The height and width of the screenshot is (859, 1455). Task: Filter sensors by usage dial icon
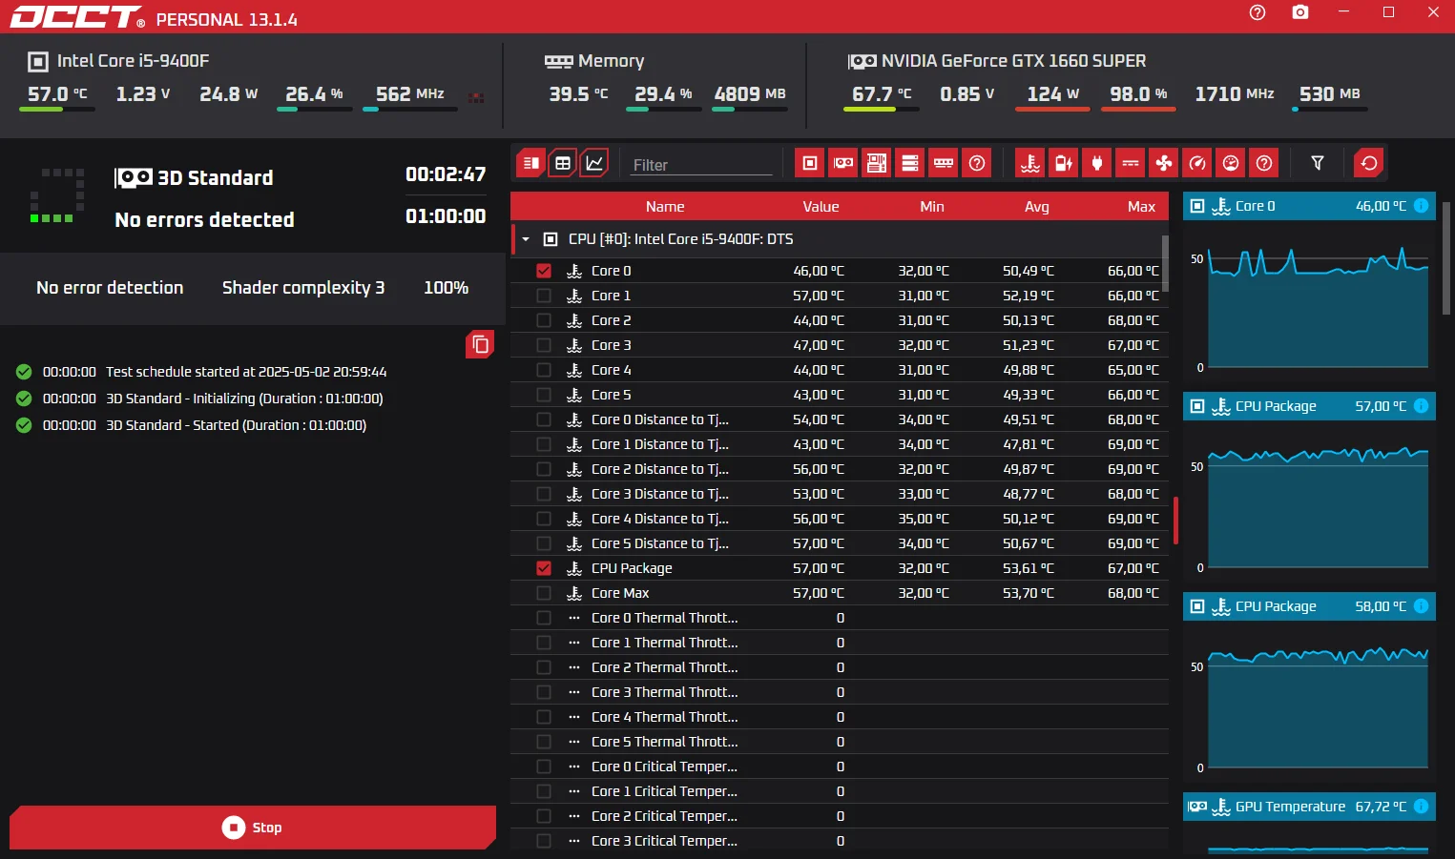1231,163
